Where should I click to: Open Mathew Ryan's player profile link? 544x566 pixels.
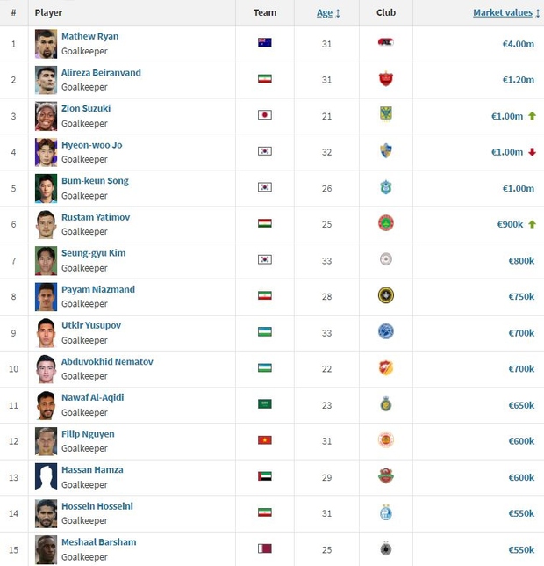(89, 36)
